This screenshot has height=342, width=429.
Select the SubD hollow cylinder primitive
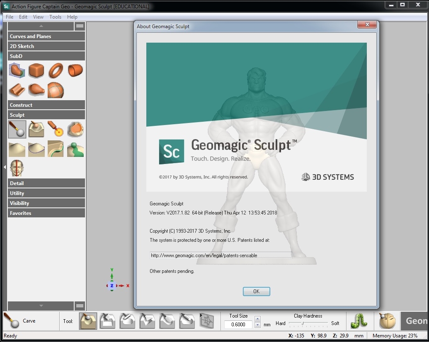[x=75, y=70]
